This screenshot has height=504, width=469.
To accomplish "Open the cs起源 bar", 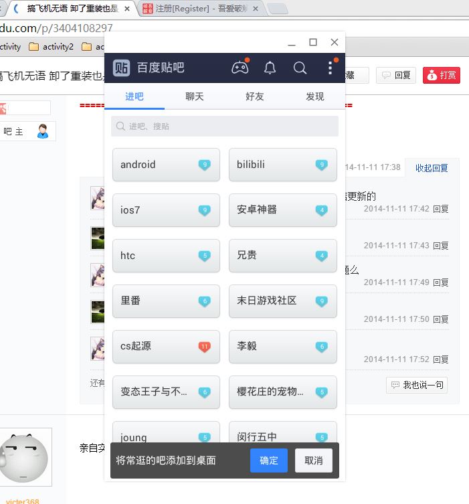I will pyautogui.click(x=166, y=347).
